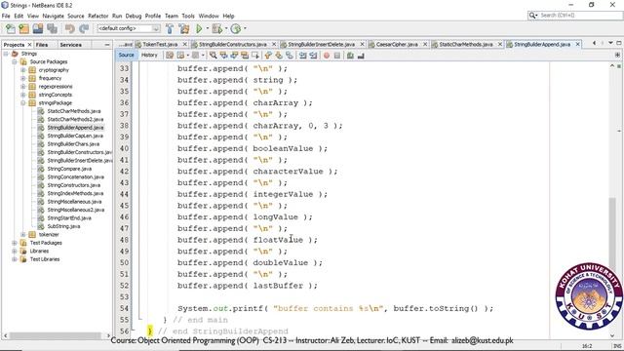The image size is (624, 351).
Task: Switch to the Files panel tab
Action: coord(41,45)
